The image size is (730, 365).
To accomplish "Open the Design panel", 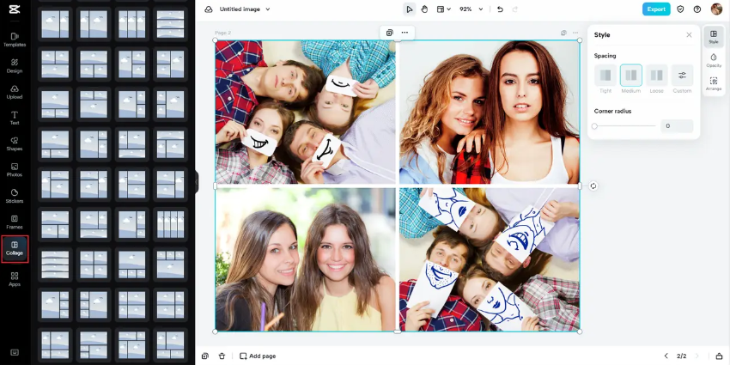I will [x=15, y=65].
